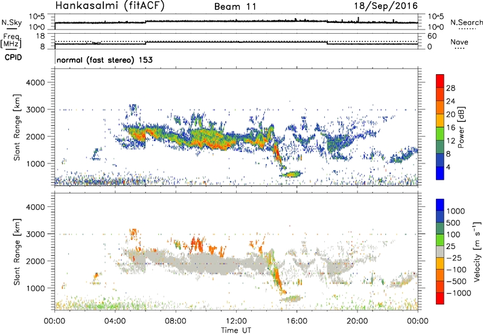The image size is (483, 334).
Task: Click the 'CPID' label
Action: pyautogui.click(x=13, y=57)
